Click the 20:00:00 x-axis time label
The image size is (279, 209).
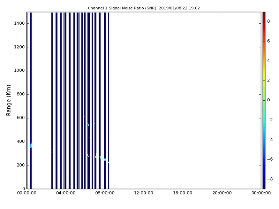point(222,193)
